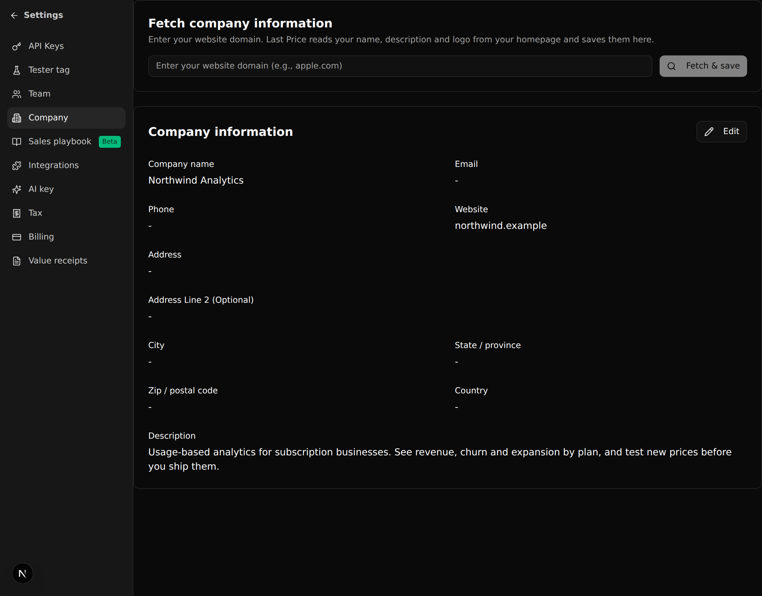Click the magnifier icon in Fetch & save

pos(671,66)
